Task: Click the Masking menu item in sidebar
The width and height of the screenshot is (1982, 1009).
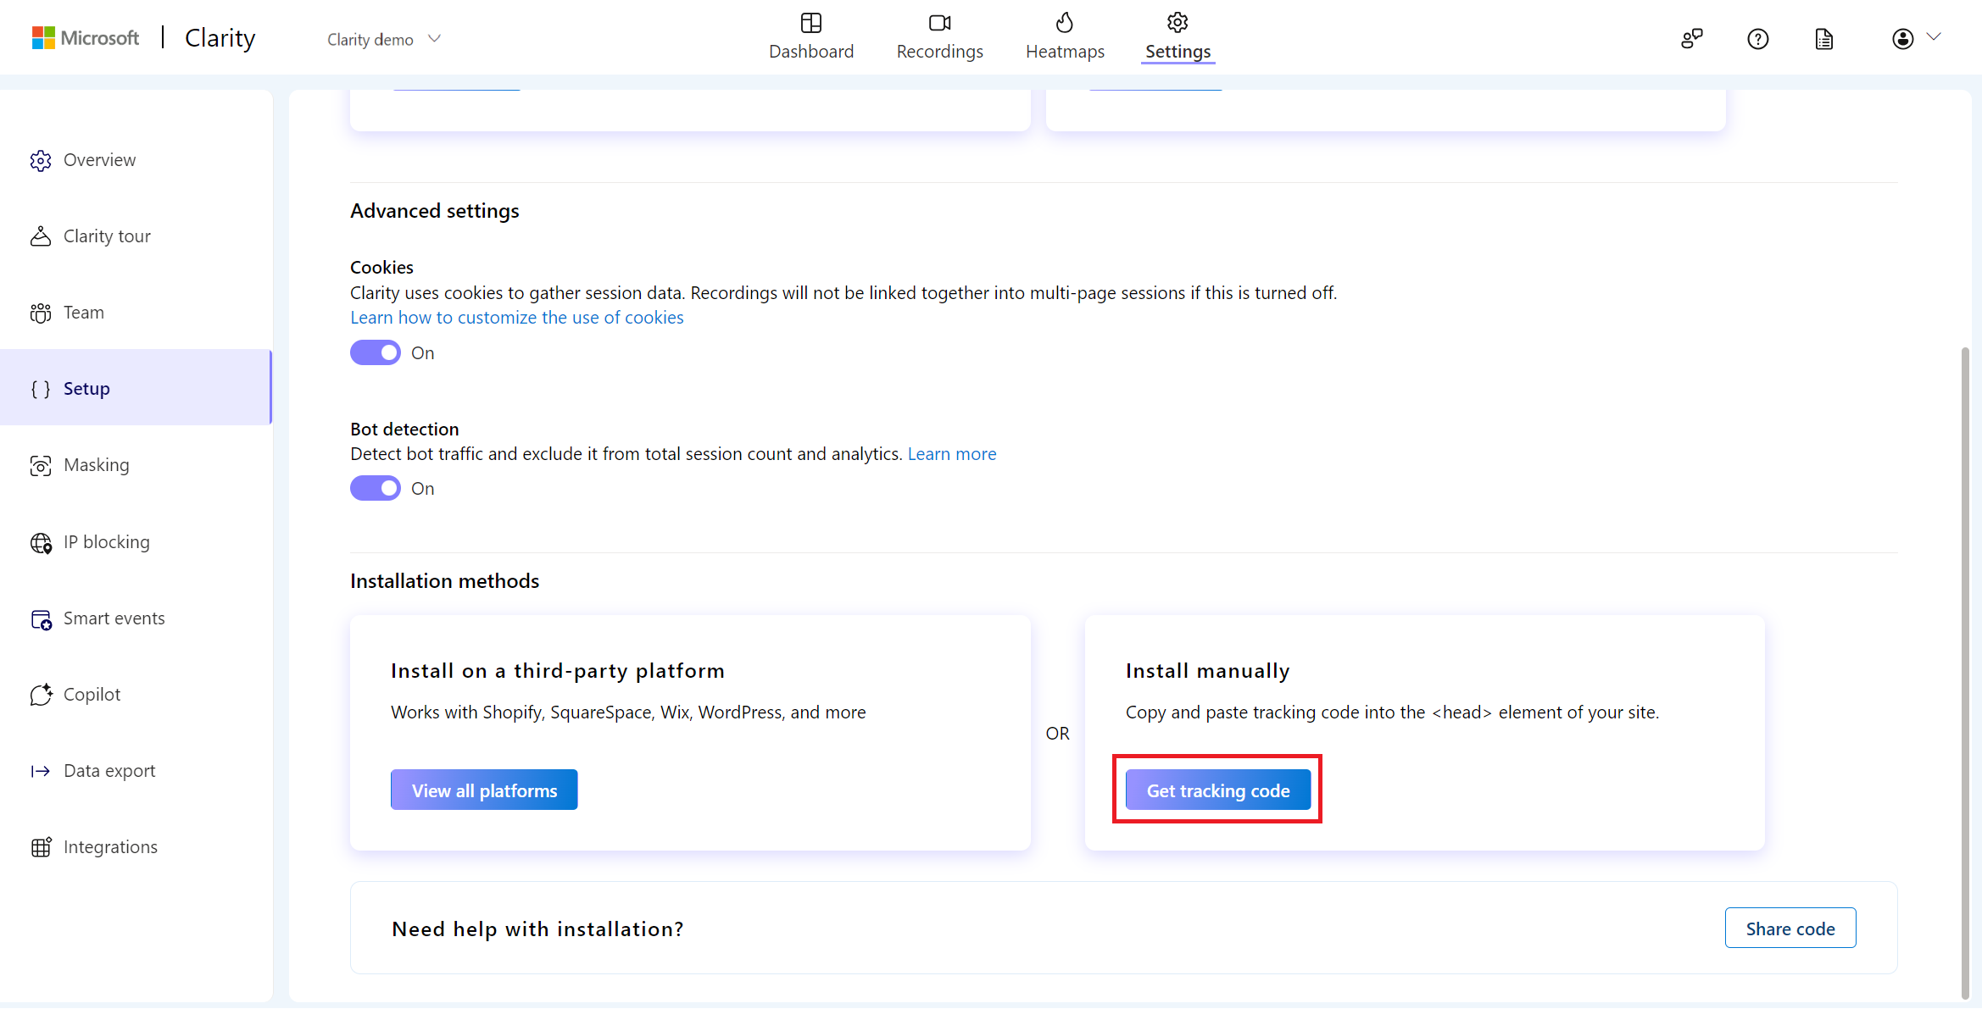Action: point(95,464)
